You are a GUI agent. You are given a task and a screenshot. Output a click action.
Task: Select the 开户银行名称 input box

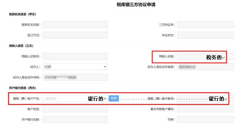[x=75, y=120]
